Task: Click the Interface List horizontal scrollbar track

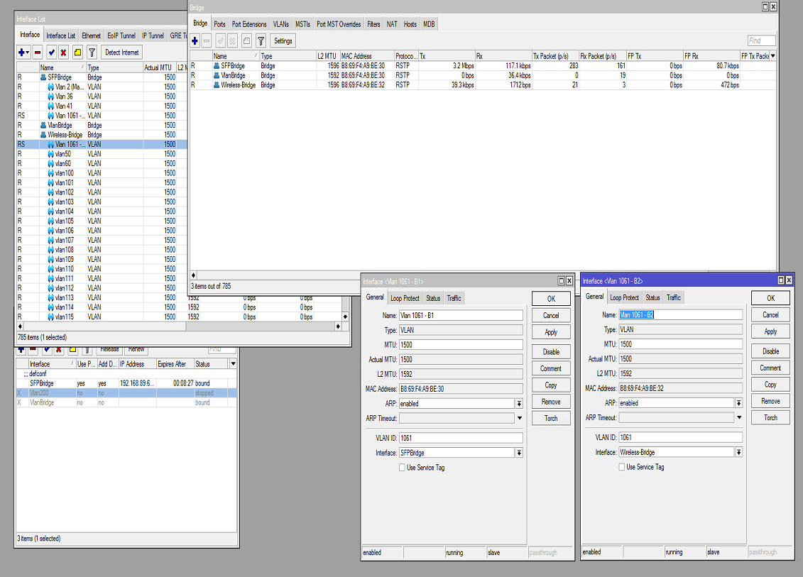Action: pyautogui.click(x=179, y=326)
